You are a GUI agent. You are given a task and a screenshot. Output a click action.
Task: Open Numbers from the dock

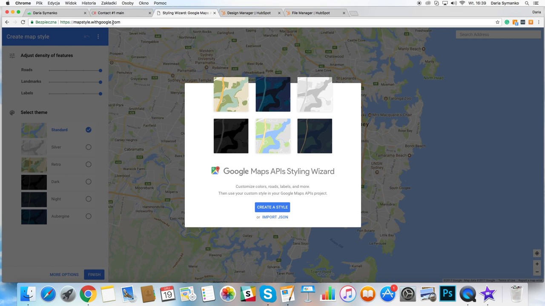(328, 294)
